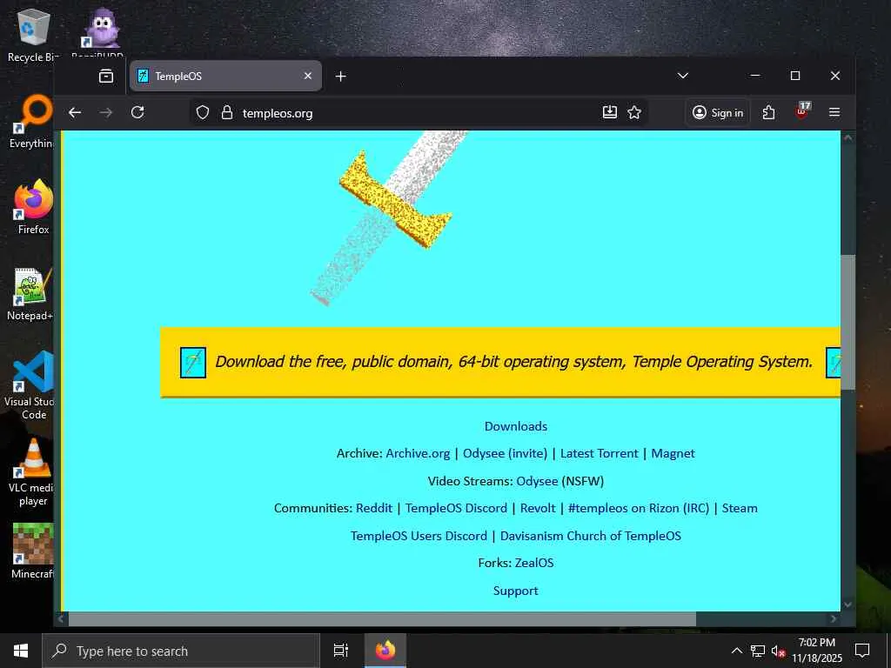This screenshot has height=668, width=891.
Task: Open Firefox View tab overview icon
Action: 105,77
